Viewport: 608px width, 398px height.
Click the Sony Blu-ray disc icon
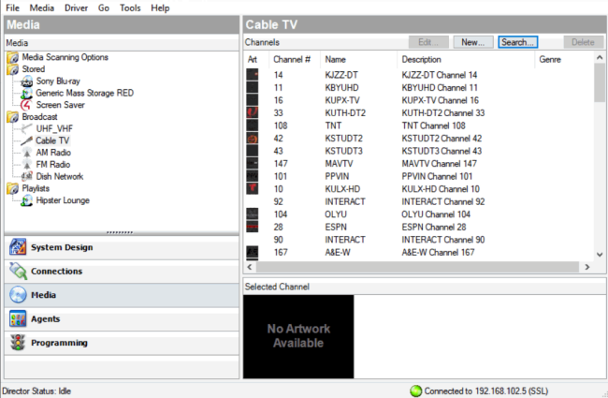tap(26, 81)
